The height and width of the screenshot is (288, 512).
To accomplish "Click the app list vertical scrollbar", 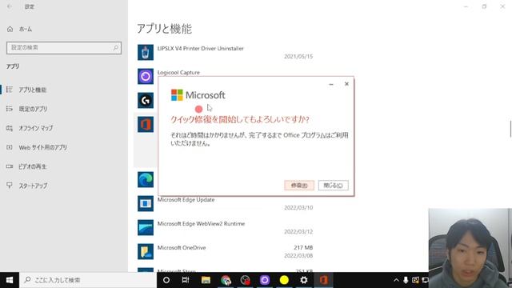I will coord(510,129).
